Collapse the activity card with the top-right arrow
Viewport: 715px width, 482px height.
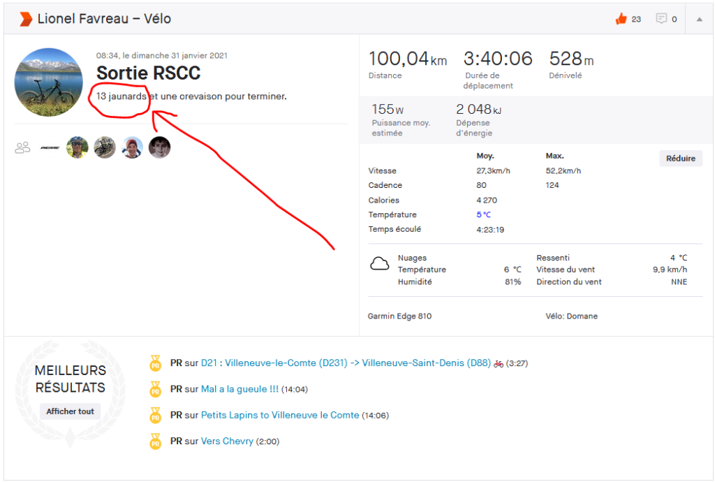pos(699,19)
